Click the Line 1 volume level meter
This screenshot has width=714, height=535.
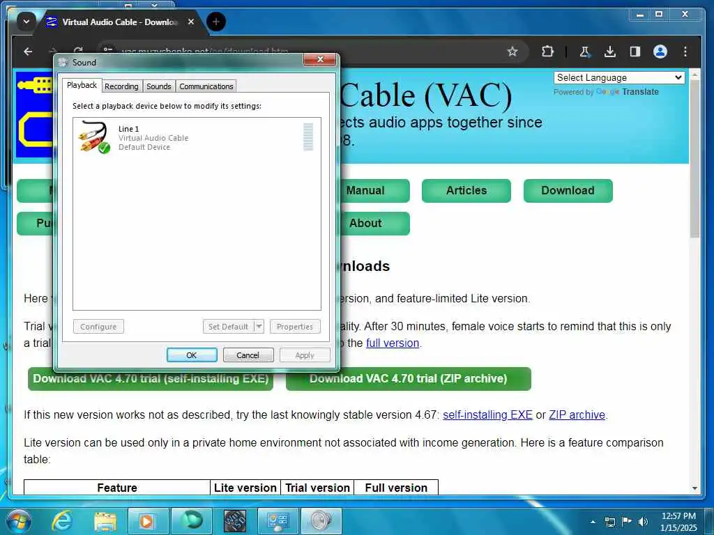308,137
